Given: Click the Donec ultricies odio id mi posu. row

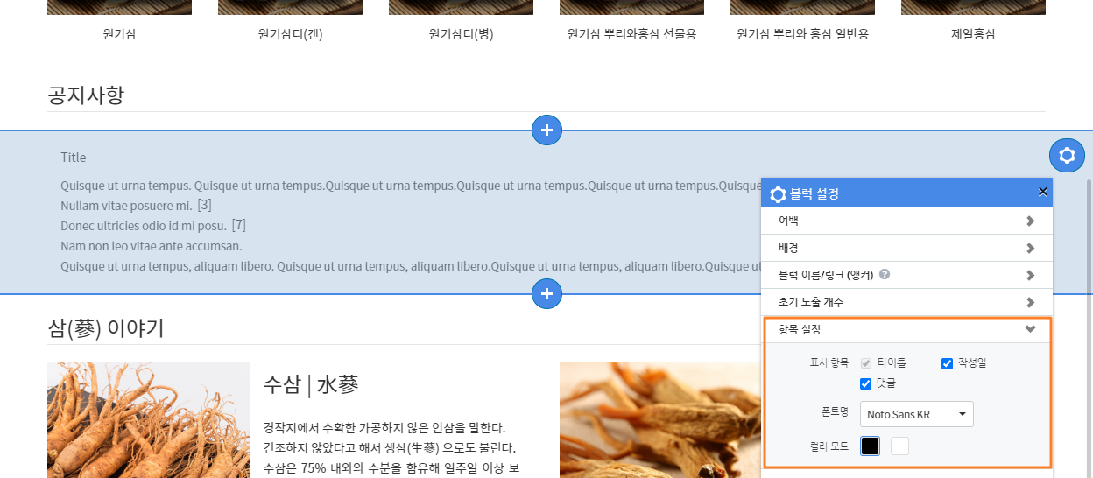Looking at the screenshot, I should [x=144, y=226].
